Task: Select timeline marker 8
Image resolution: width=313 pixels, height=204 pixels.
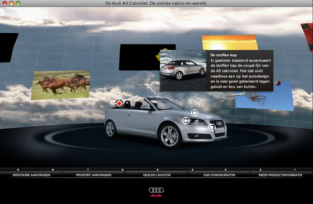Action: pyautogui.click(x=53, y=170)
